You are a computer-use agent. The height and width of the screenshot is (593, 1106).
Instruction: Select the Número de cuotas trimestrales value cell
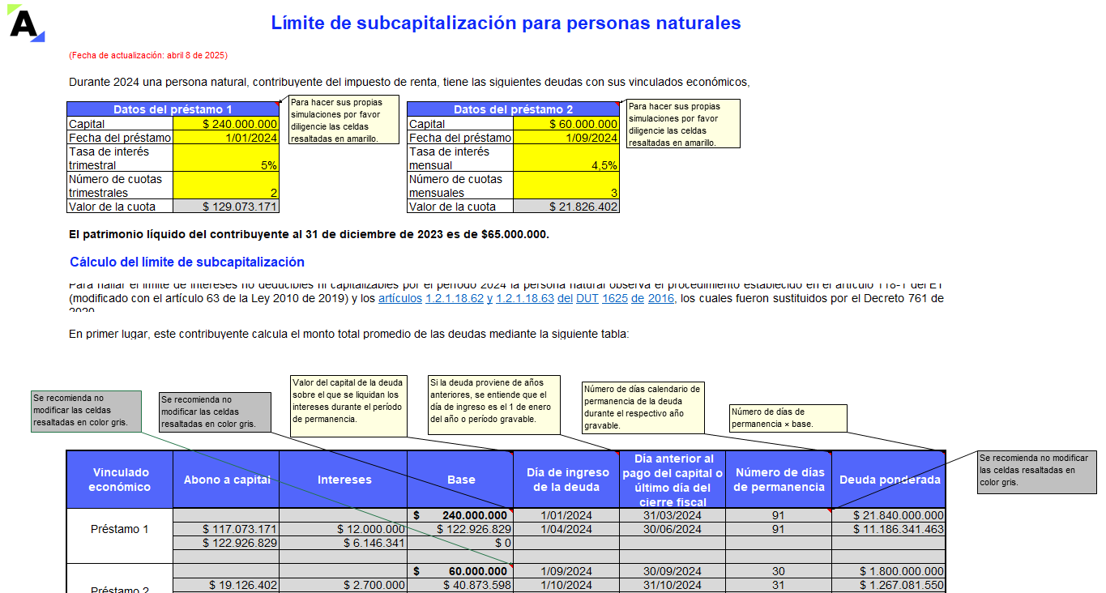coord(226,186)
